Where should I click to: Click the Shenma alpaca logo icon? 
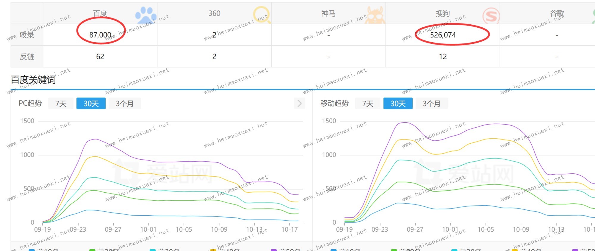coord(375,15)
